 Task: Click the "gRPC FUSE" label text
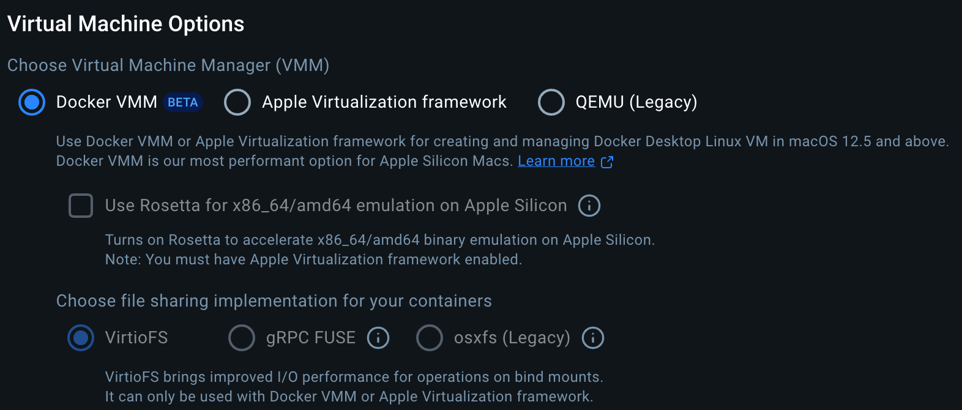[310, 338]
